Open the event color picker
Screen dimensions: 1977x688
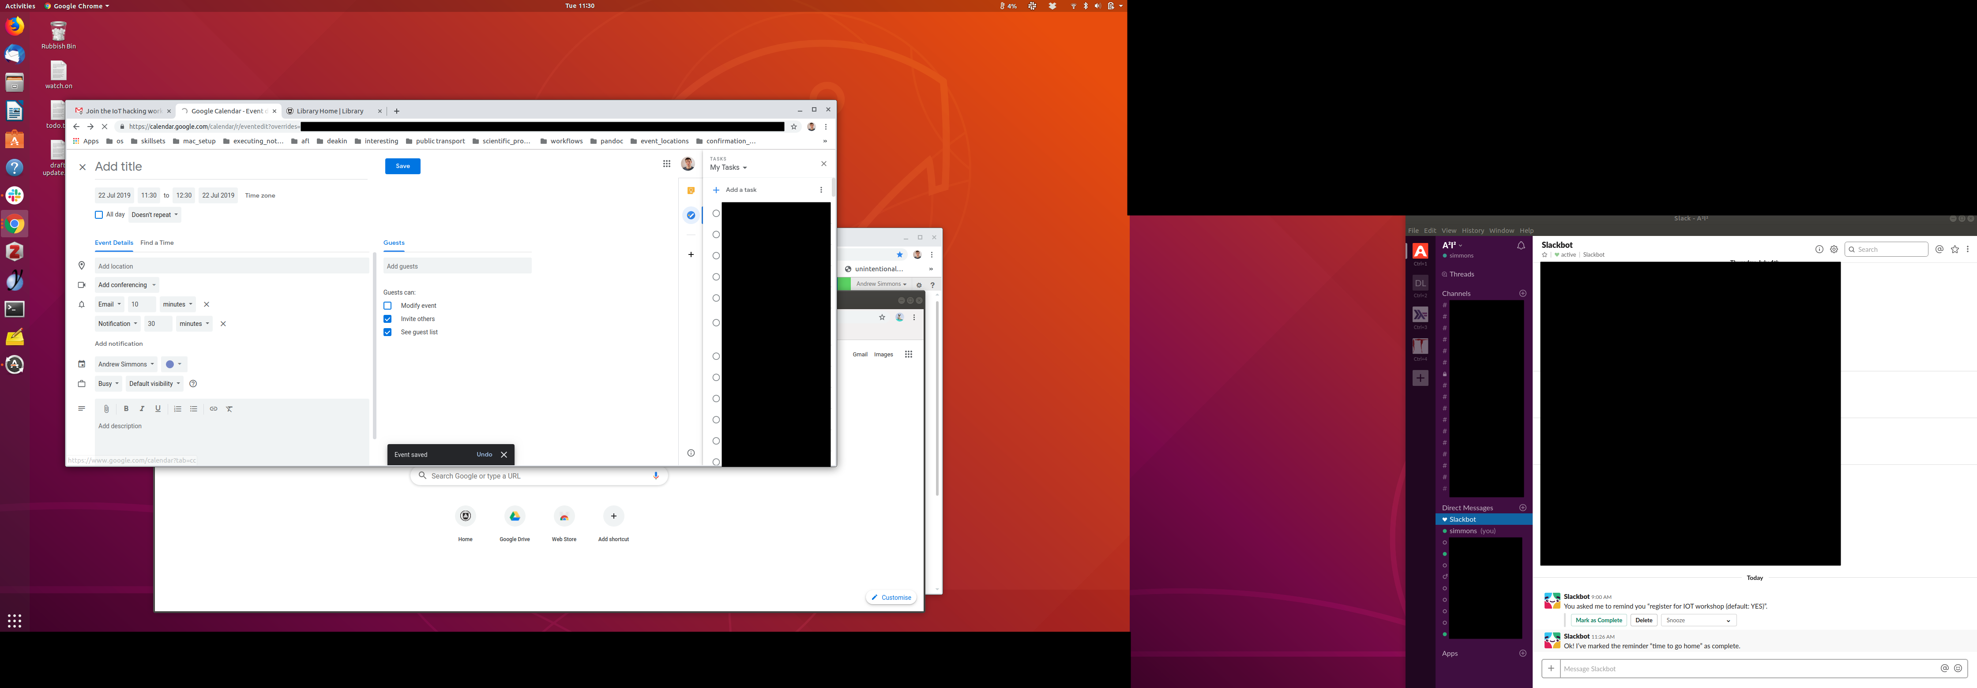pyautogui.click(x=173, y=364)
